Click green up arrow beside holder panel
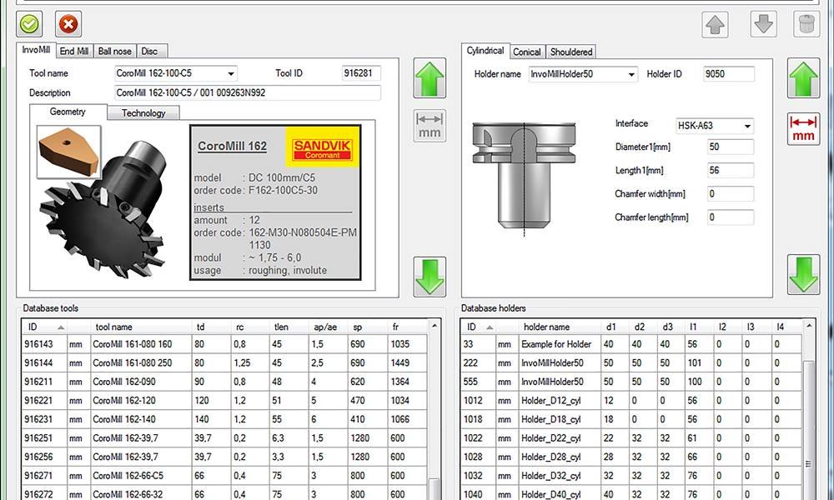Image resolution: width=834 pixels, height=500 pixels. pyautogui.click(x=803, y=78)
